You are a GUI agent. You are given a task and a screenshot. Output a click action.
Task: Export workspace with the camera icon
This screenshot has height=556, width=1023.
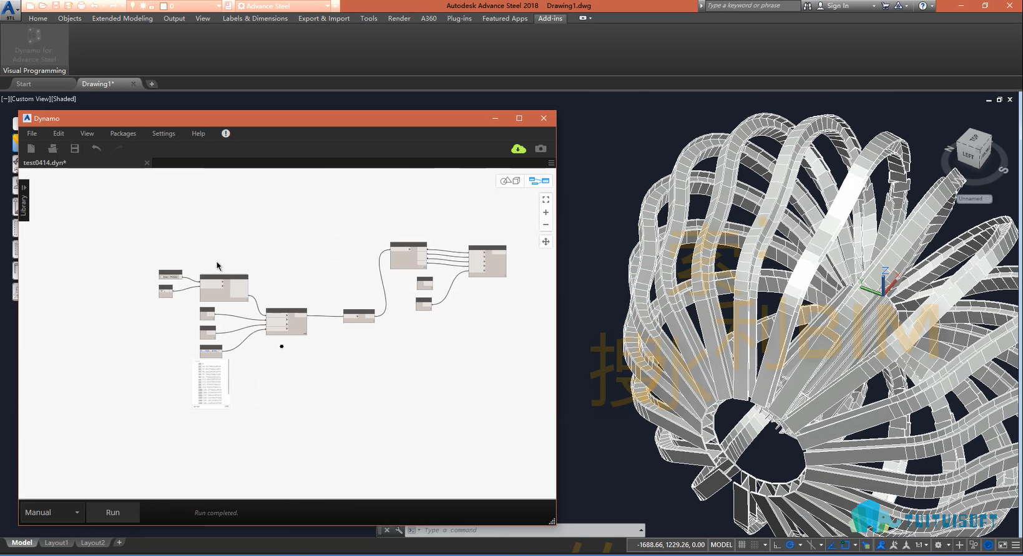pyautogui.click(x=541, y=148)
